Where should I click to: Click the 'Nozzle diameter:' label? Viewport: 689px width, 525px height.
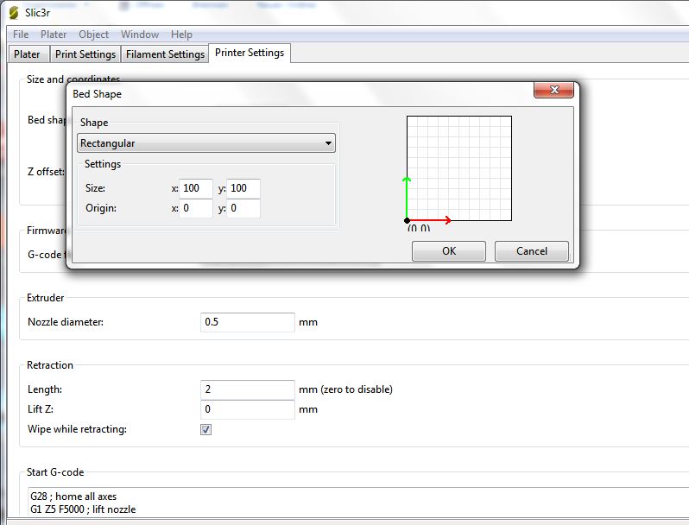tap(66, 322)
